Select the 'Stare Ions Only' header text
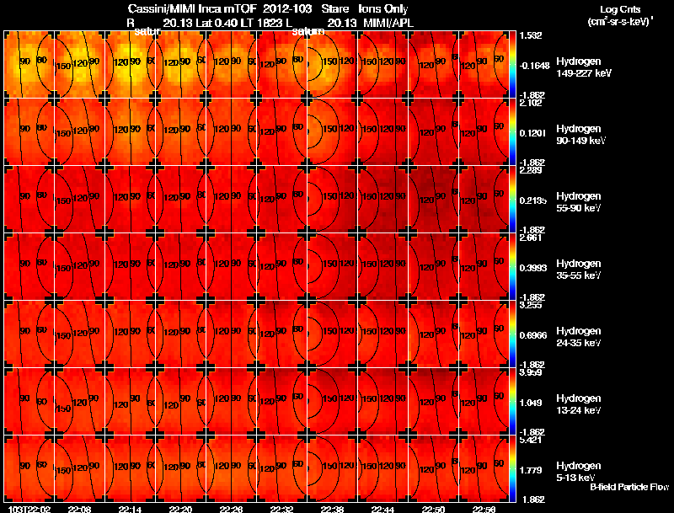This screenshot has width=674, height=513. 365,9
